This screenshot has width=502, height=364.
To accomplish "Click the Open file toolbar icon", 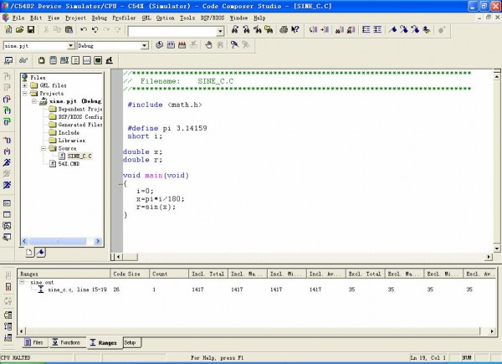I will [19, 30].
